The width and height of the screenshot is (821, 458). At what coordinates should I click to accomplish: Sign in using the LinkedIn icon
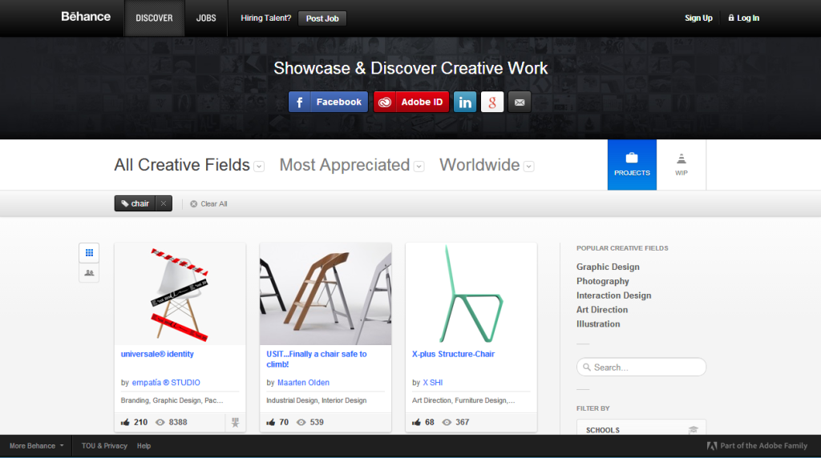tap(465, 102)
